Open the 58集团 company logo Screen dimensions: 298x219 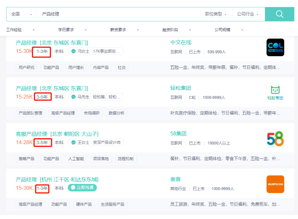click(275, 139)
